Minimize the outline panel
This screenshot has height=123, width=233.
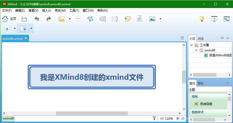coord(227,38)
